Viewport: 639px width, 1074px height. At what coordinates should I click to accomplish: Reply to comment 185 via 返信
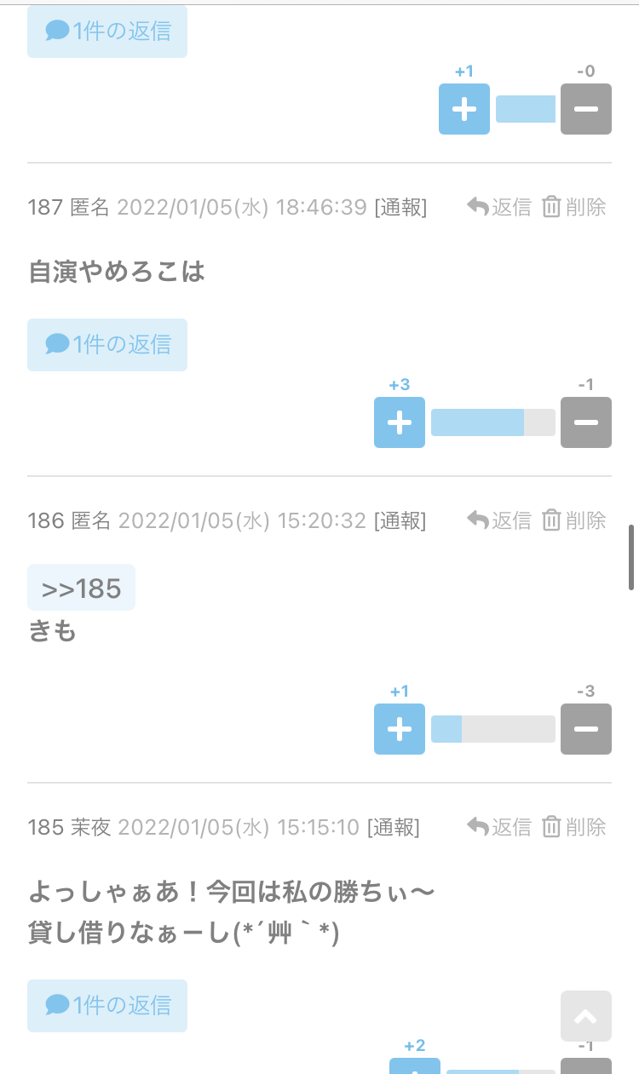(x=499, y=827)
